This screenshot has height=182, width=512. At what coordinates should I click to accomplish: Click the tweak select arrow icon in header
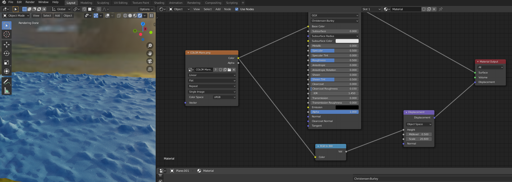[x=16, y=9]
